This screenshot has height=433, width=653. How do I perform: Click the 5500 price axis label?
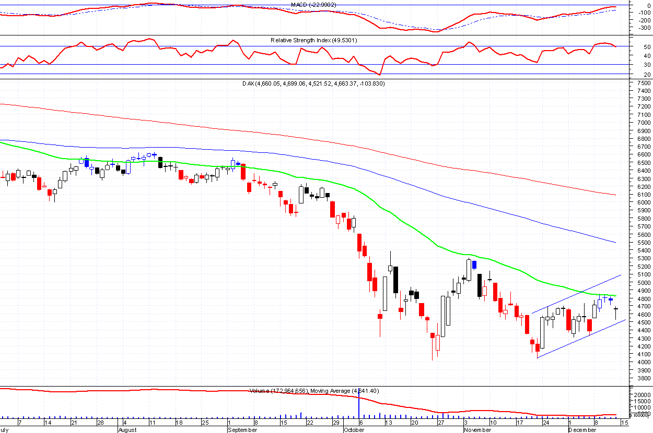click(643, 243)
